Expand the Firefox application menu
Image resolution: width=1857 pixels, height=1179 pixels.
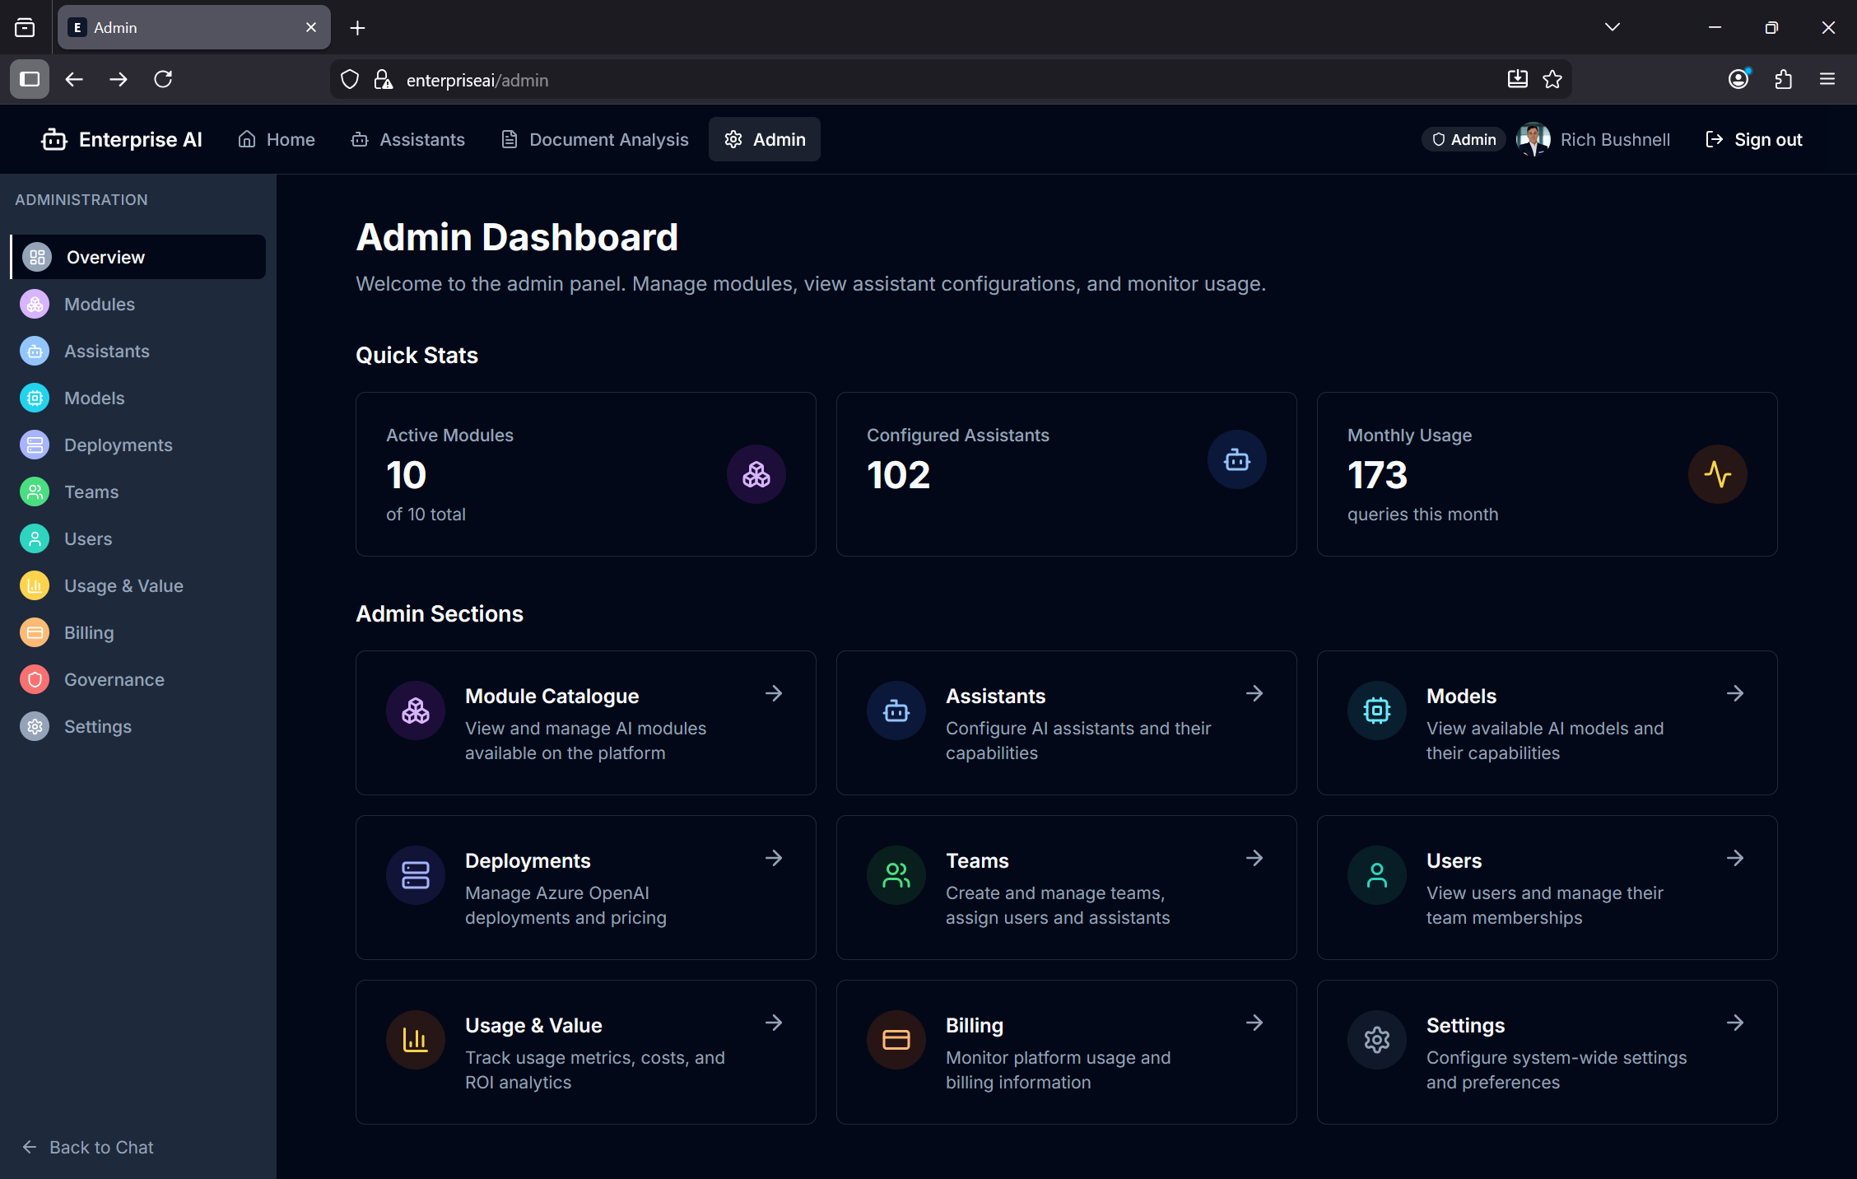pyautogui.click(x=1827, y=79)
